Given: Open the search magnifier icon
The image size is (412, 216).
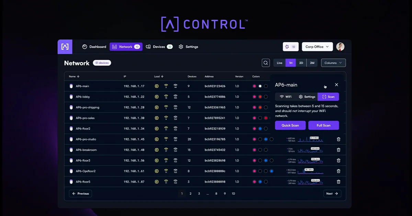Looking at the screenshot, I should [x=266, y=63].
